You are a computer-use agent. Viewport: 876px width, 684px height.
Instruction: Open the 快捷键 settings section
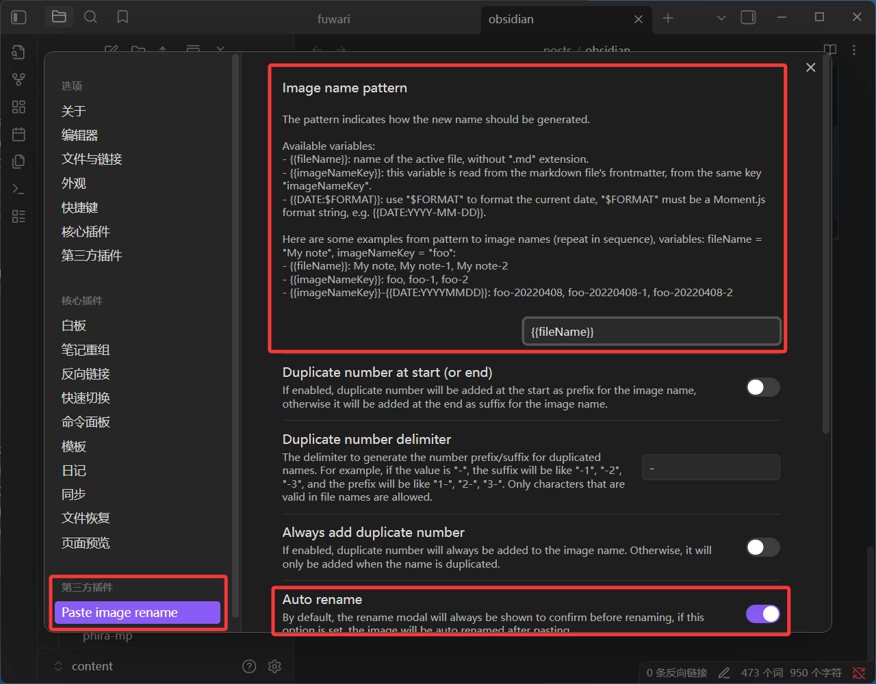coord(80,207)
